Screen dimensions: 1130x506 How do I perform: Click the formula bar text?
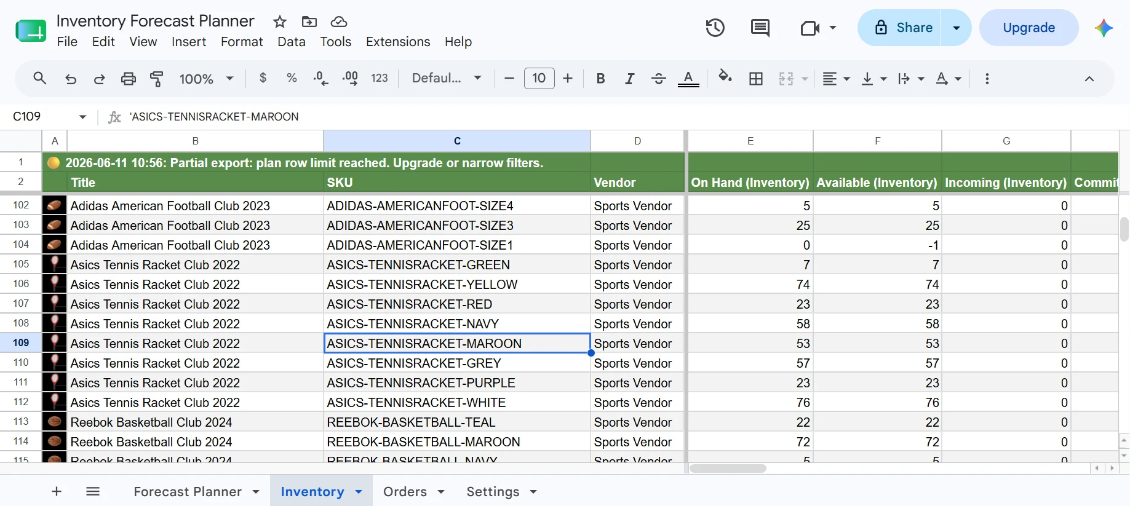click(x=214, y=117)
